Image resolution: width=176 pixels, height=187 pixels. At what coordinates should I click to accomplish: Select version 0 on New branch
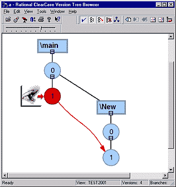(x=111, y=132)
